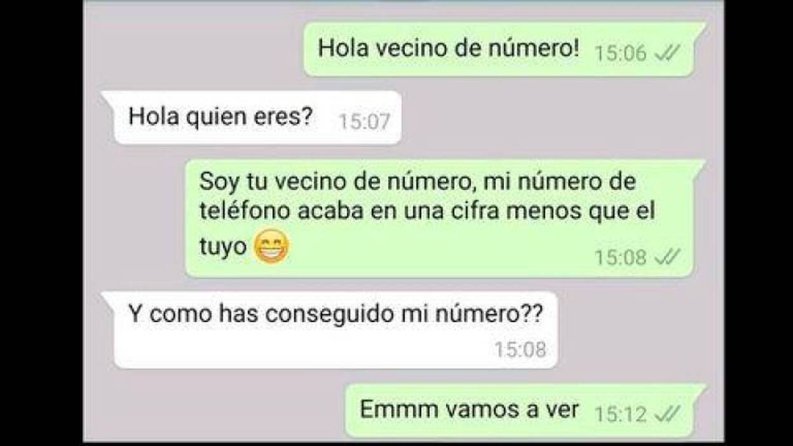Click the double ticks in the "Soy tu vecino" message

[x=667, y=257]
